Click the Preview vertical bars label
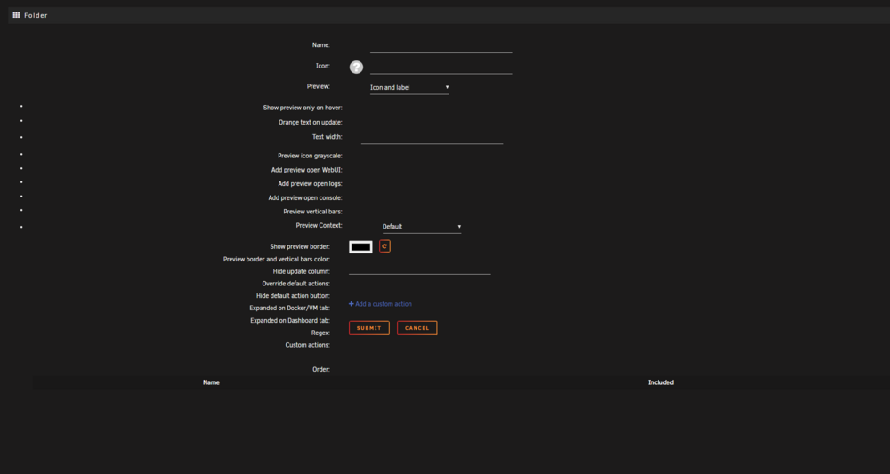Viewport: 890px width, 474px height. pos(312,212)
